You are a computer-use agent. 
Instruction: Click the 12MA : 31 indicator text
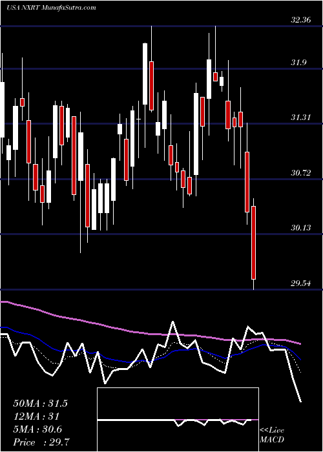(36, 416)
